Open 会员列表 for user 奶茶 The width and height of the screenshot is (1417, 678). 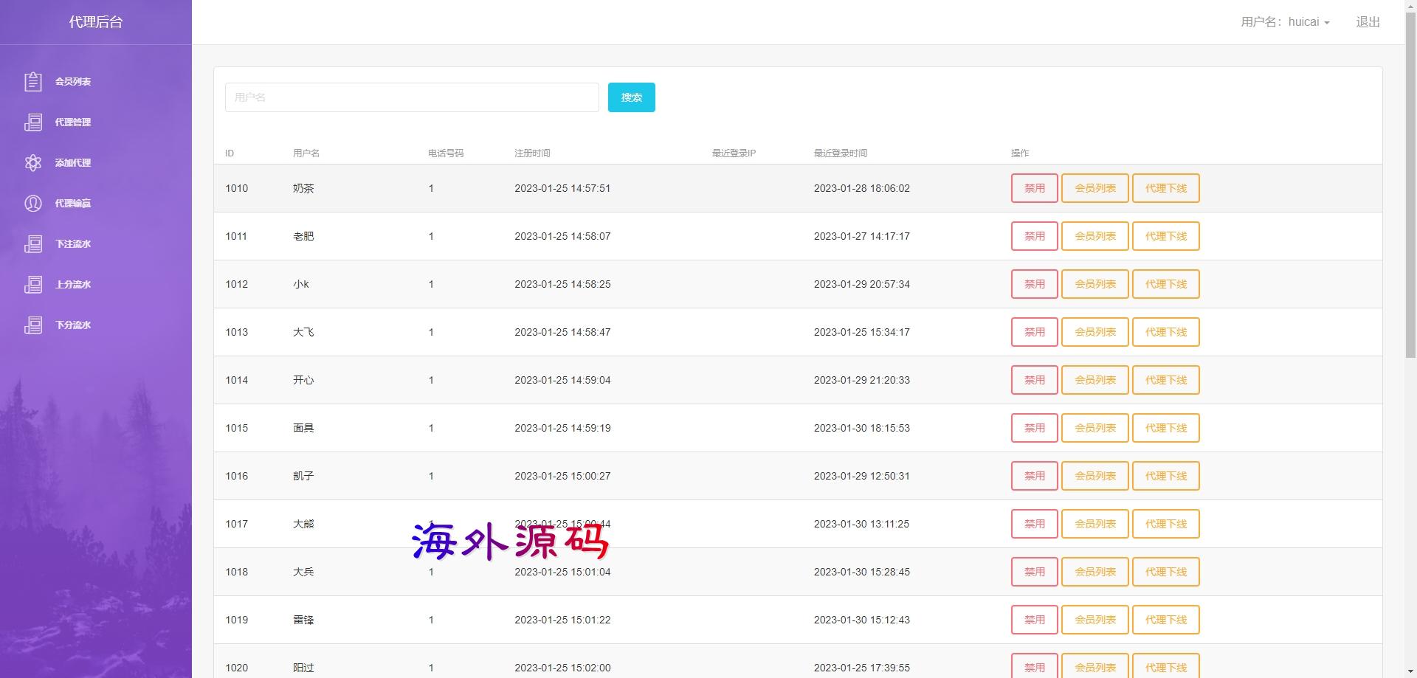(x=1094, y=188)
